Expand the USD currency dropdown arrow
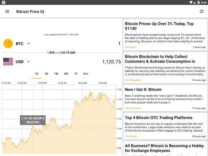The image size is (208, 156). (x=28, y=62)
